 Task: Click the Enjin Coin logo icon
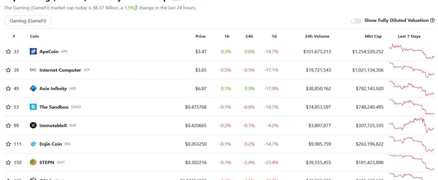(33, 144)
